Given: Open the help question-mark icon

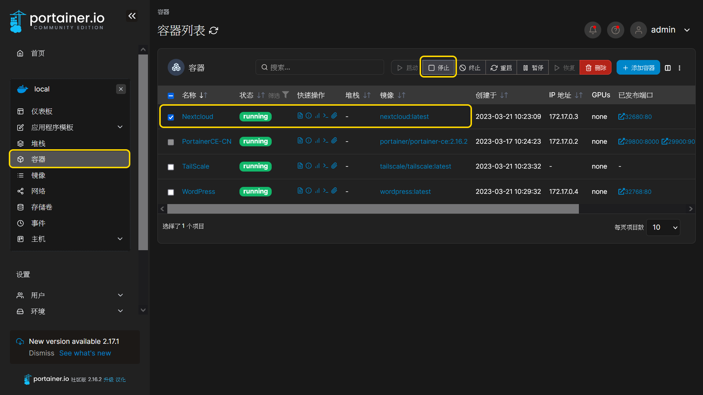Looking at the screenshot, I should [x=615, y=30].
